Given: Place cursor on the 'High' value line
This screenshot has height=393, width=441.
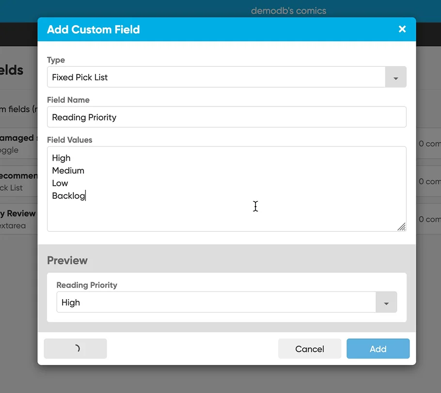Looking at the screenshot, I should [x=62, y=158].
